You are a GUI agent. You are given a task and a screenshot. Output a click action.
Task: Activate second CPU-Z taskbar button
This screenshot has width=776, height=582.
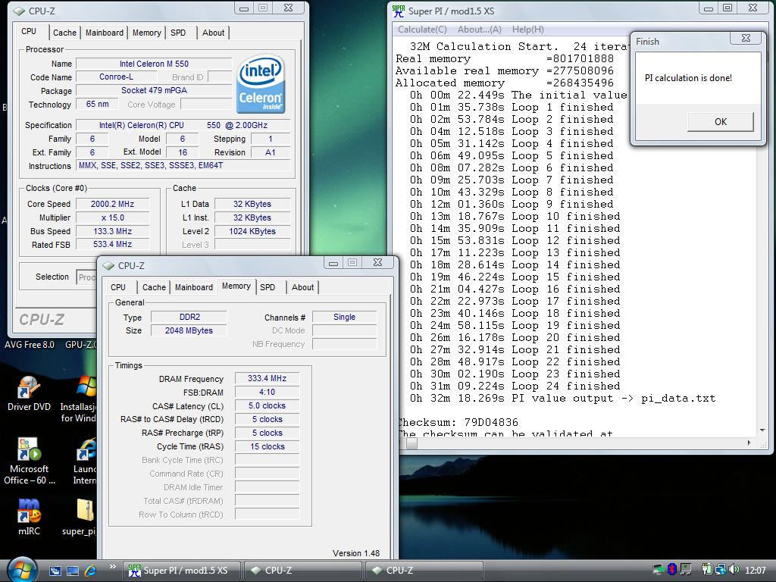pos(424,571)
